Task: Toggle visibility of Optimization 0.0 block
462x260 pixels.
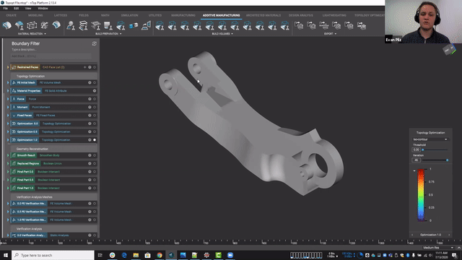Action: click(95, 123)
